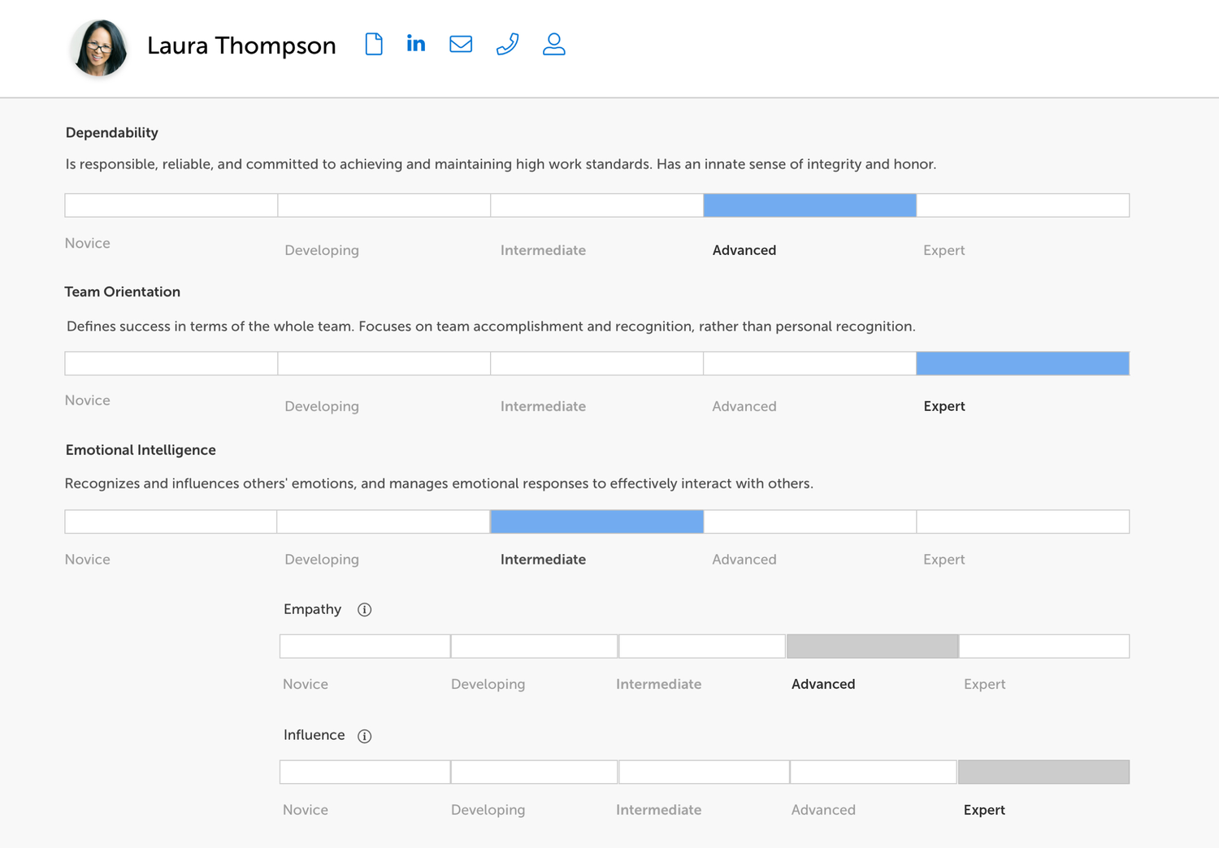Screen dimensions: 1219x848
Task: Open Laura Thompson's resume document icon
Action: click(x=374, y=44)
